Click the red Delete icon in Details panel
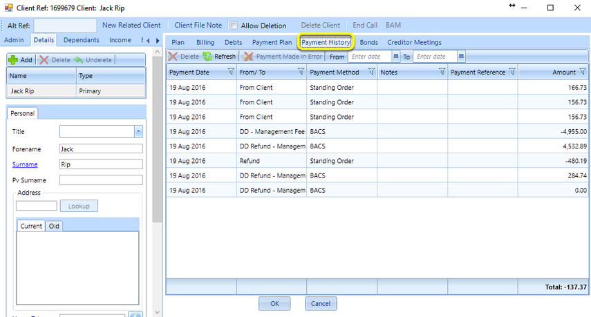Viewport: 591px width, 317px height. pyautogui.click(x=44, y=60)
